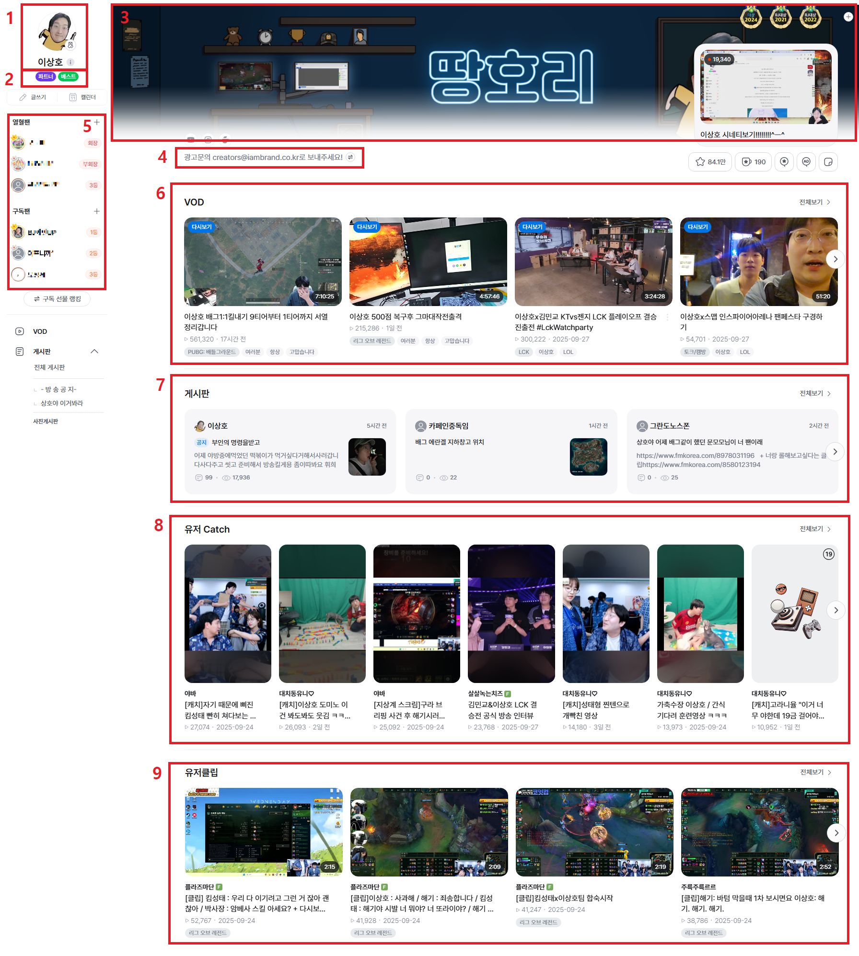The width and height of the screenshot is (859, 956).
Task: Click the AD balloon icon
Action: tap(806, 162)
